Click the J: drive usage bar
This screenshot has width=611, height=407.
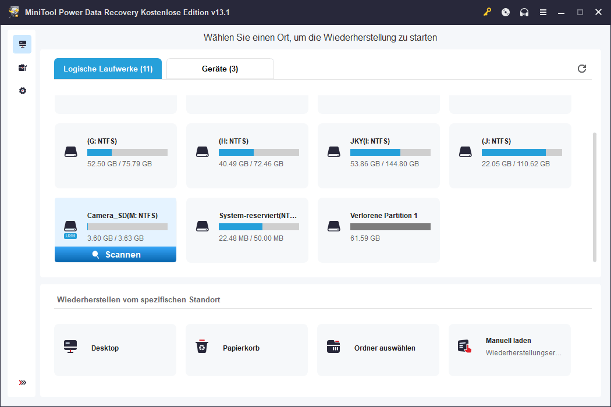(x=522, y=152)
